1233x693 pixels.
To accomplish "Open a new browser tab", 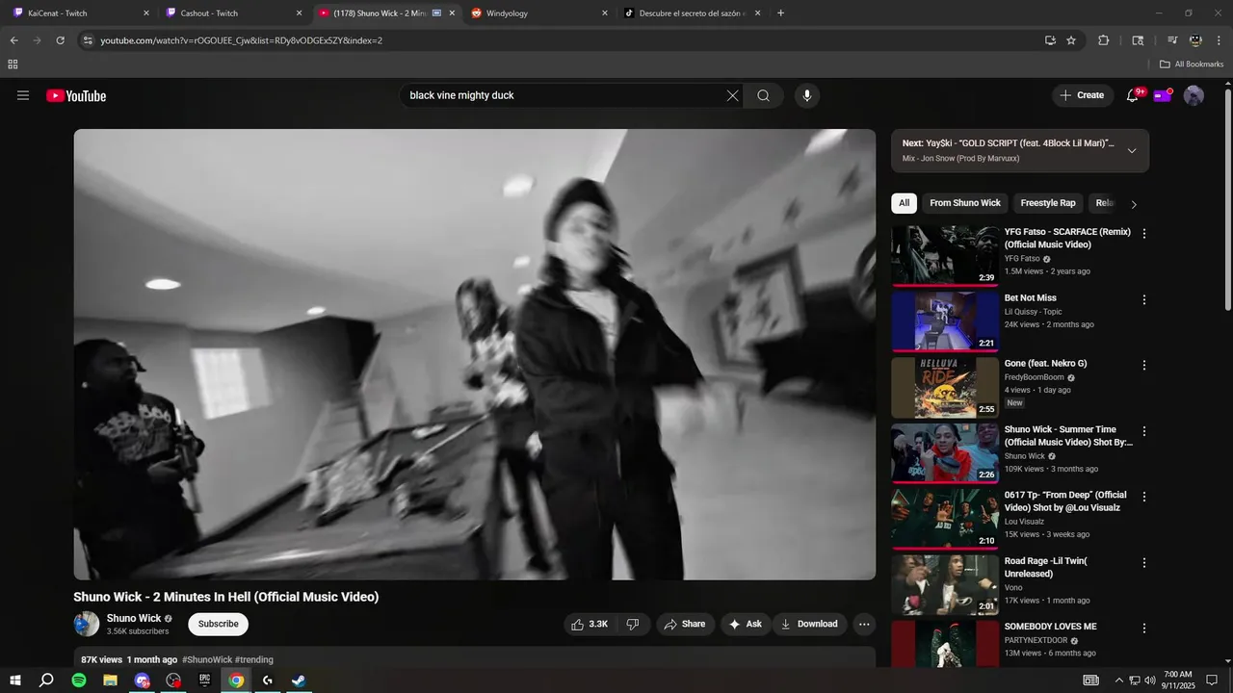I will point(780,13).
